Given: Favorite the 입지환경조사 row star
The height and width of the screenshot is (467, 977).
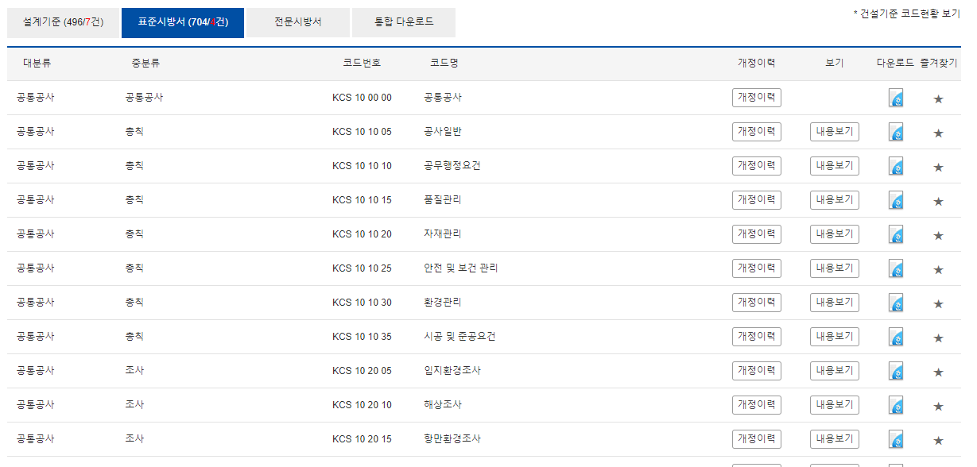Looking at the screenshot, I should pyautogui.click(x=938, y=372).
